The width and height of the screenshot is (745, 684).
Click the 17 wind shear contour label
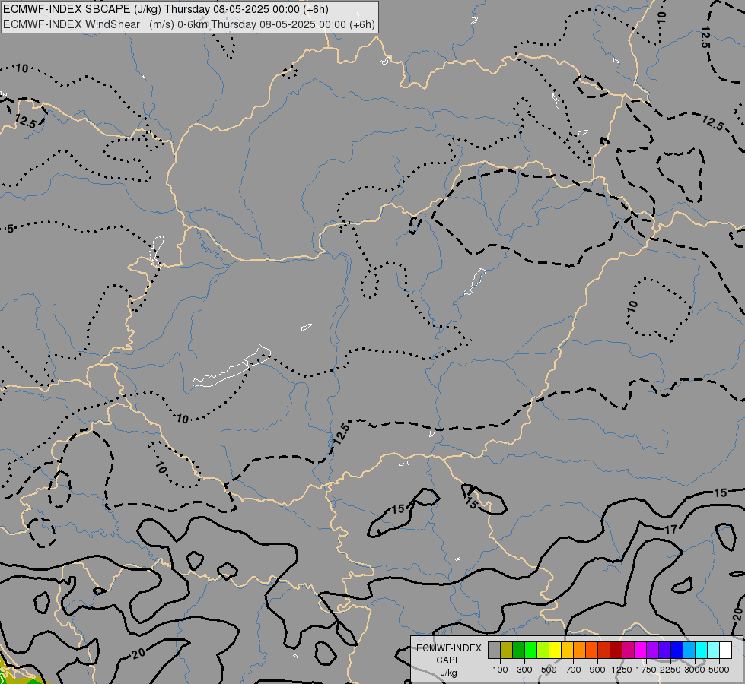[670, 529]
